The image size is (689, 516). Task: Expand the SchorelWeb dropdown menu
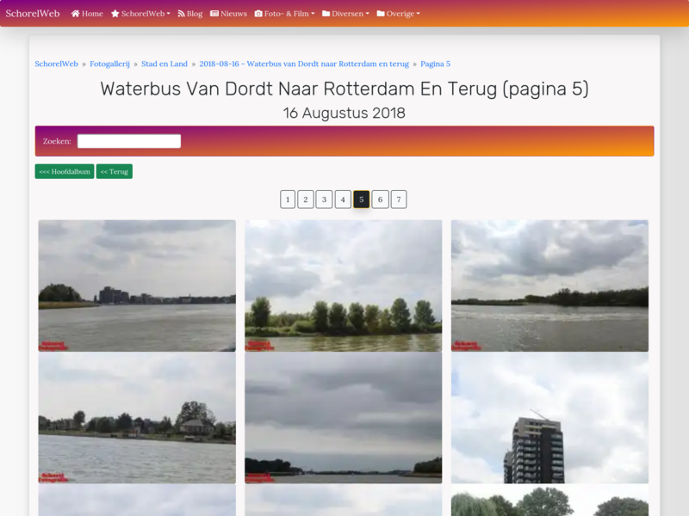point(140,14)
